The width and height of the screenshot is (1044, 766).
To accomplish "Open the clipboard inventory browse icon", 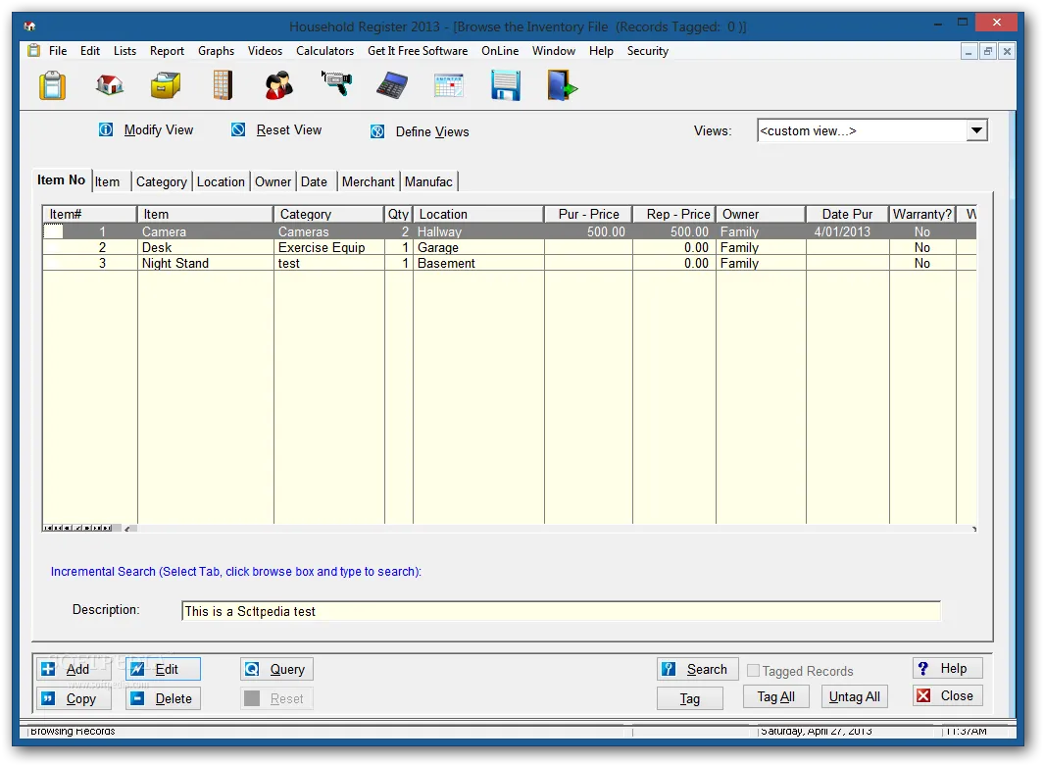I will (52, 85).
